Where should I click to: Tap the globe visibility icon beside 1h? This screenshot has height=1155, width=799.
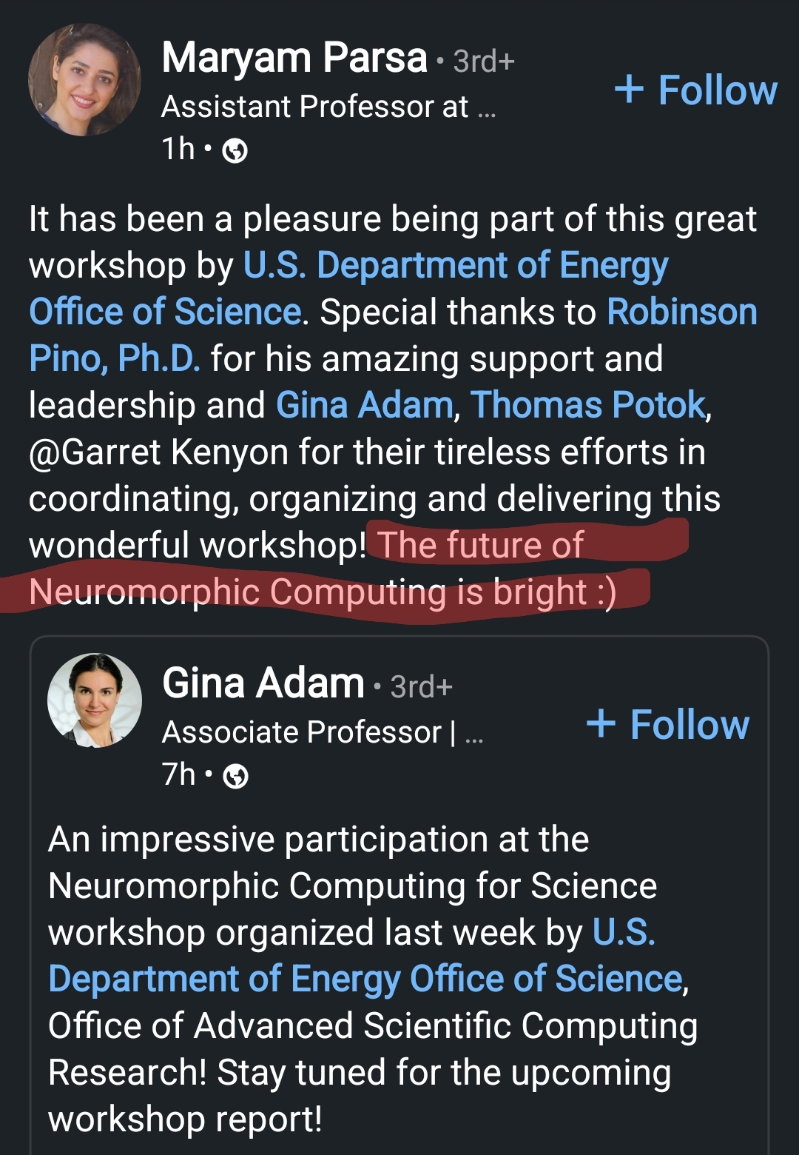click(x=235, y=151)
